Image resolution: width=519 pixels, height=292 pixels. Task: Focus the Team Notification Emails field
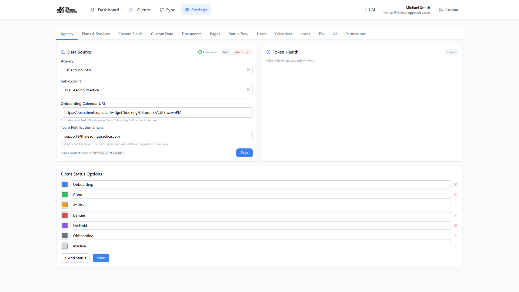[157, 136]
